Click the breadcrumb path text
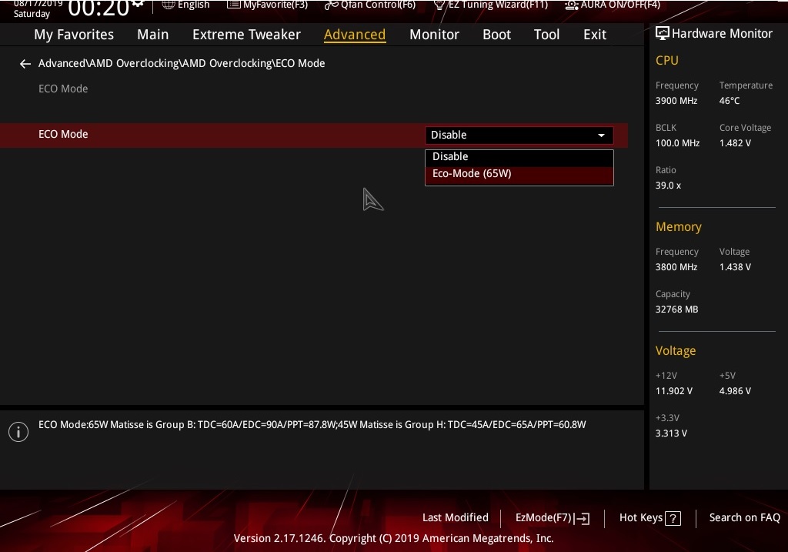 click(182, 63)
